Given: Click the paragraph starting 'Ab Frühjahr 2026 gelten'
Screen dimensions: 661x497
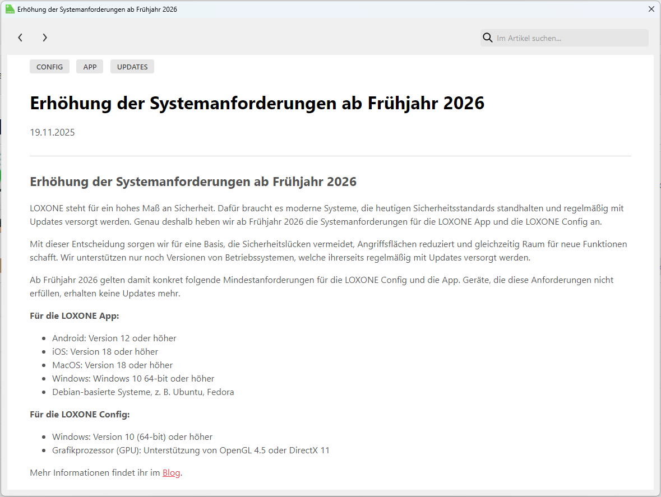Looking at the screenshot, I should (322, 286).
